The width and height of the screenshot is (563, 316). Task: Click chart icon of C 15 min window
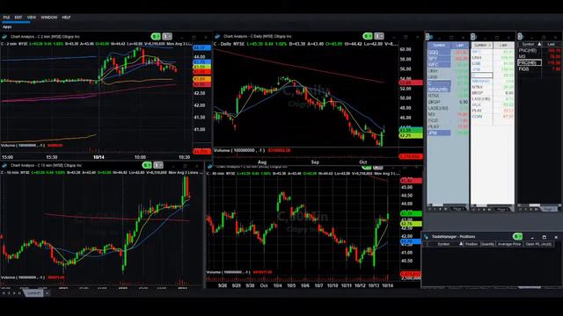click(4, 166)
